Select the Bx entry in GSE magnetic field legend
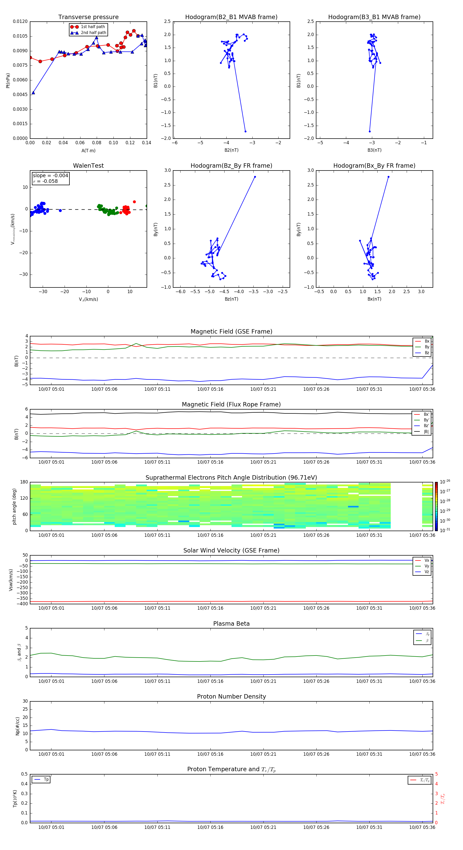 [x=422, y=341]
